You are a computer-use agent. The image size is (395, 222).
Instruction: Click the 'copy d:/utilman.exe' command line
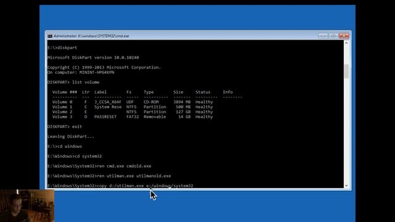pyautogui.click(x=120, y=186)
